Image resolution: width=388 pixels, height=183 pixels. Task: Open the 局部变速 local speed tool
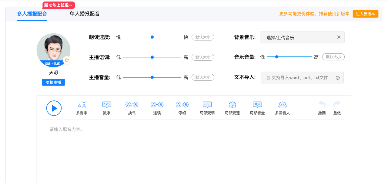click(232, 108)
